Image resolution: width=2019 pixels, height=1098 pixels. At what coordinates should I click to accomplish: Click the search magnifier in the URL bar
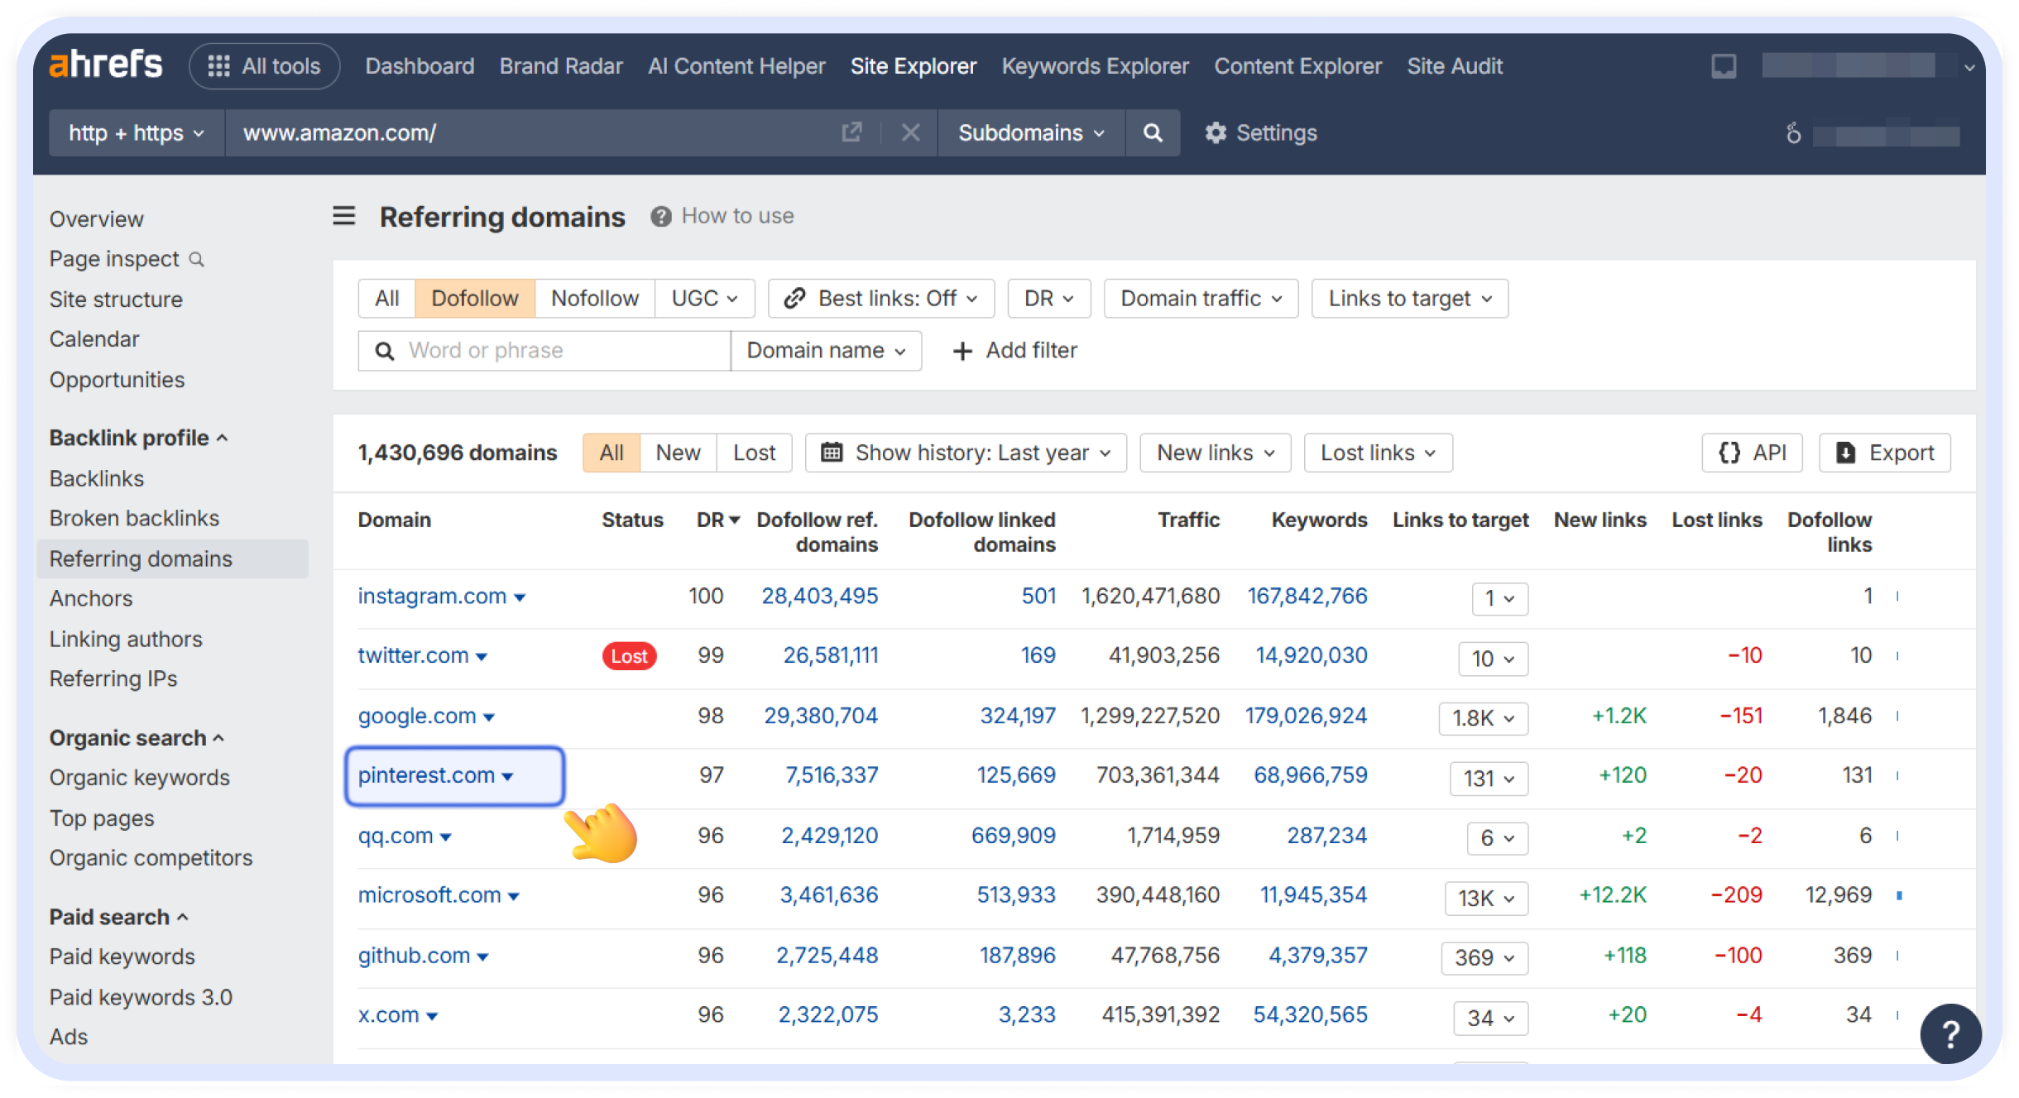click(1153, 132)
